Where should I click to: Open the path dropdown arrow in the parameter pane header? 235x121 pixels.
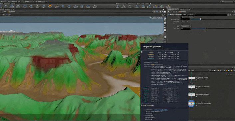tap(232, 12)
